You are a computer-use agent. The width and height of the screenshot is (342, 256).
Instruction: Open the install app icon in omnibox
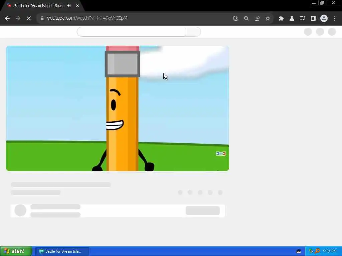[x=235, y=19]
